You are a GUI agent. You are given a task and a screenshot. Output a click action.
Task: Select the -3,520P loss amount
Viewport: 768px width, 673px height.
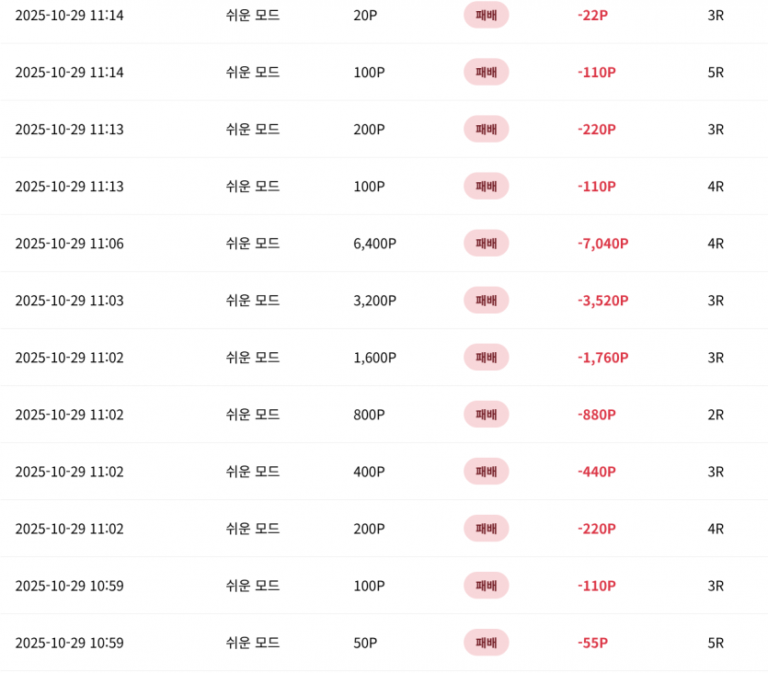point(602,301)
